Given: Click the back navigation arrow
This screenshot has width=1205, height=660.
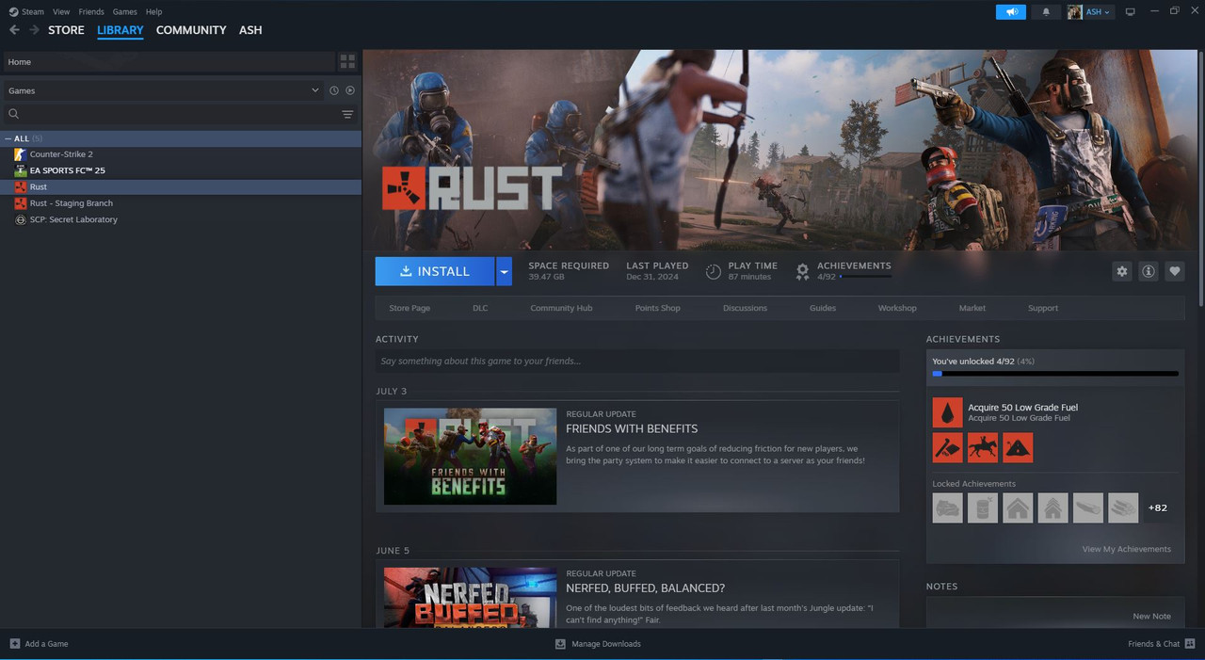Looking at the screenshot, I should (x=14, y=30).
